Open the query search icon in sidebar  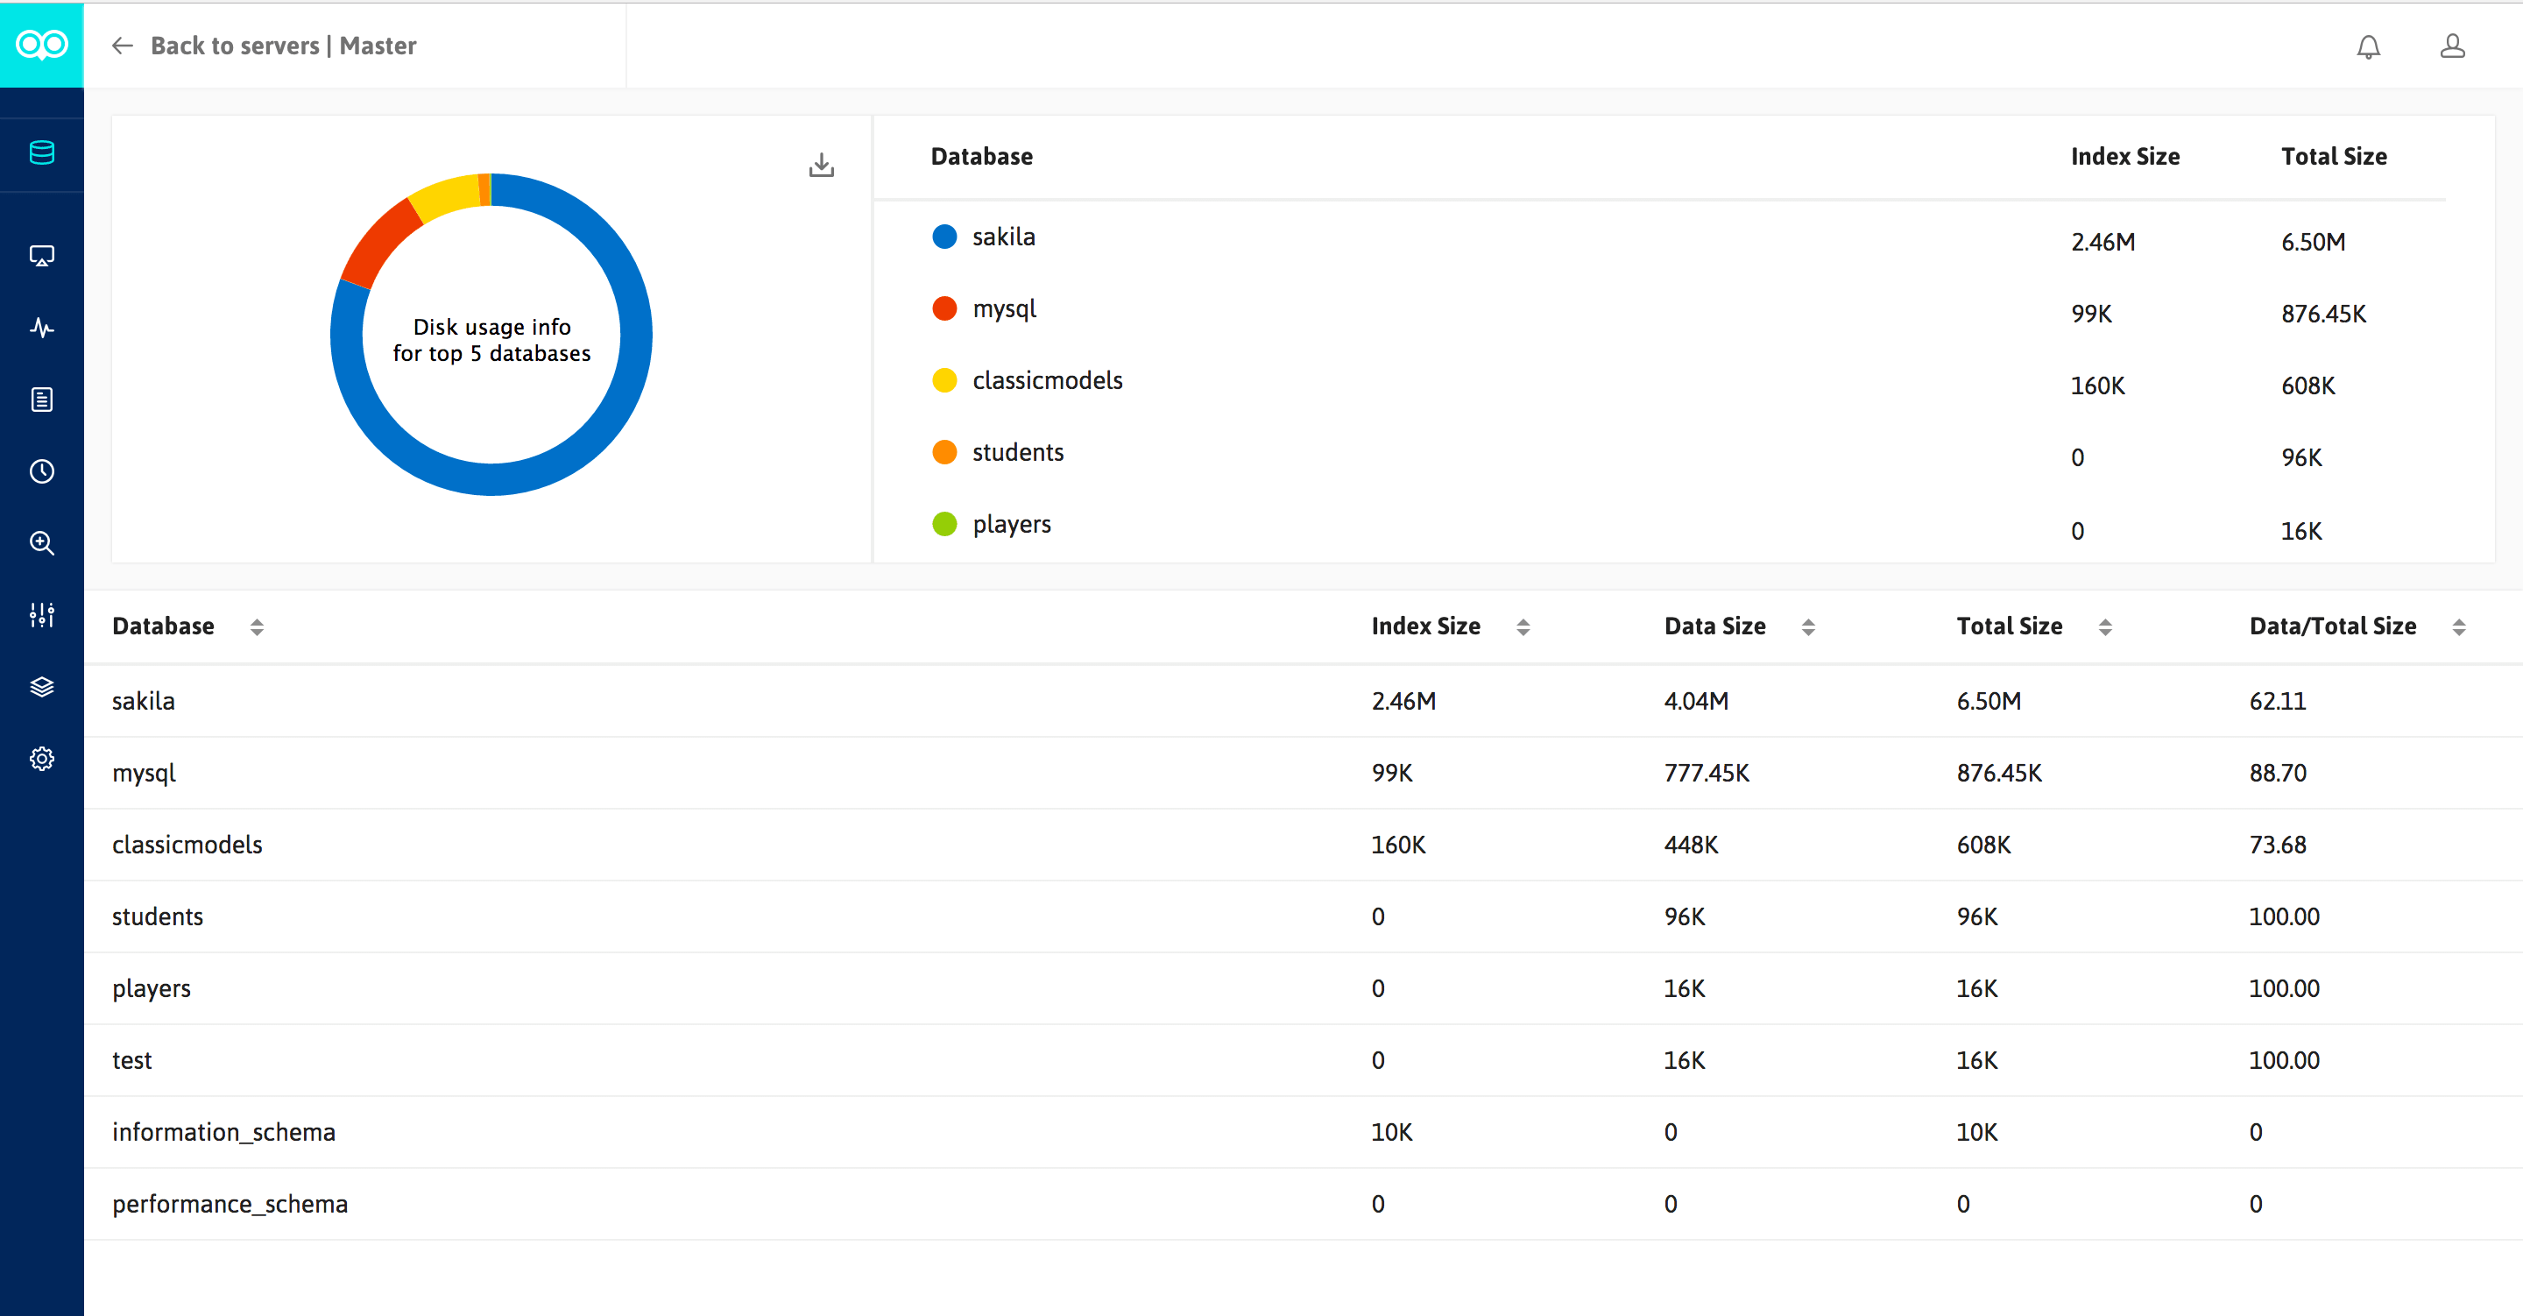click(x=41, y=543)
